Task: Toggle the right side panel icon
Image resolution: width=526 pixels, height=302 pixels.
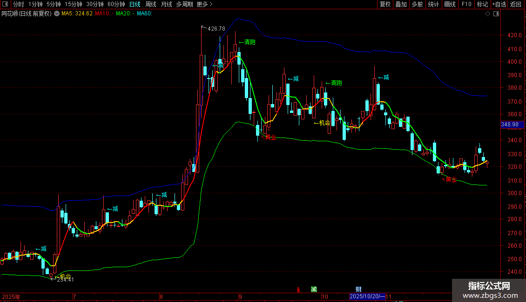Action: point(496,14)
